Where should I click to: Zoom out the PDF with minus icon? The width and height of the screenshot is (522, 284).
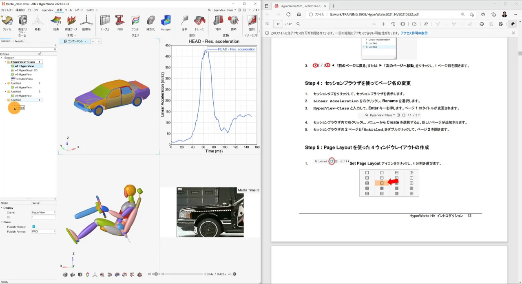point(374,24)
